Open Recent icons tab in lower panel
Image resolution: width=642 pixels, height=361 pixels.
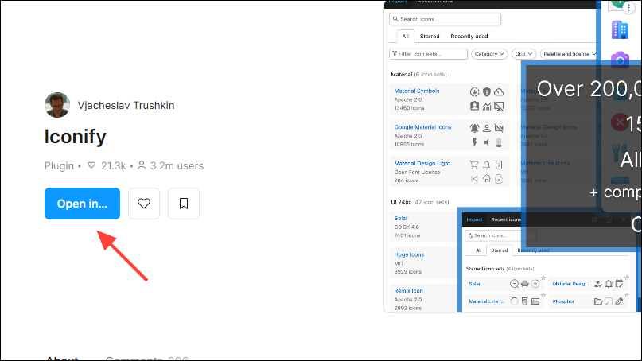pyautogui.click(x=506, y=219)
